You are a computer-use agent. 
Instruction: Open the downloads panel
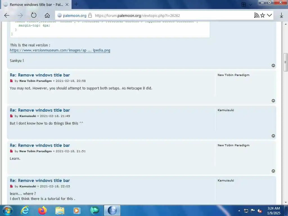tap(281, 15)
